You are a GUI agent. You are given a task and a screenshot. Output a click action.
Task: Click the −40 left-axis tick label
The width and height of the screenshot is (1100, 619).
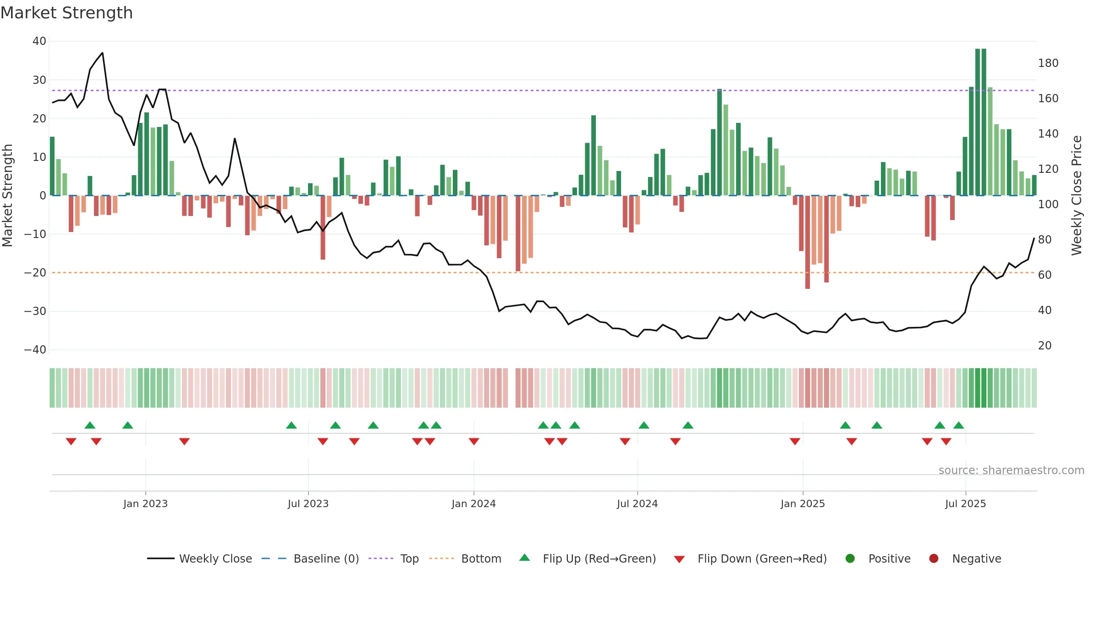click(35, 350)
